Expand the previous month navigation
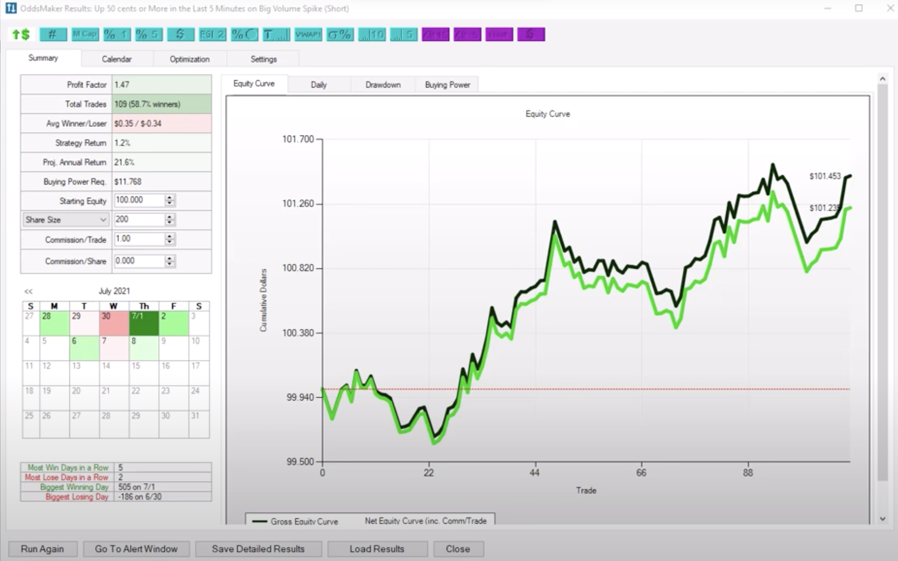Viewport: 898px width, 561px height. (x=29, y=291)
